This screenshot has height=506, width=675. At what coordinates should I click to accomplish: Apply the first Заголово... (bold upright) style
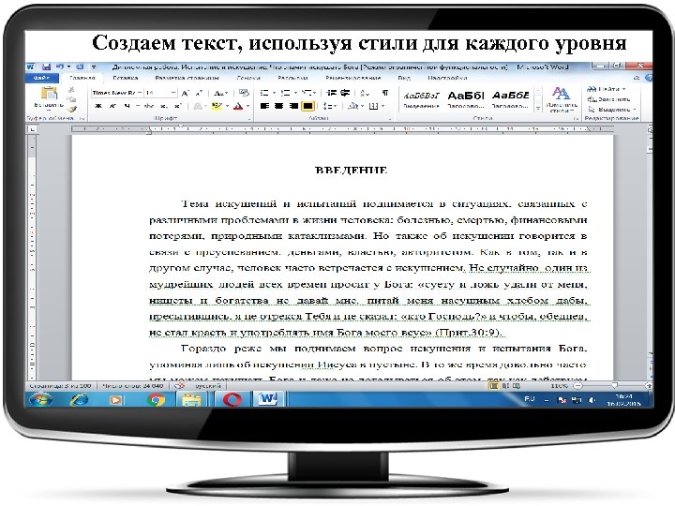[x=466, y=100]
